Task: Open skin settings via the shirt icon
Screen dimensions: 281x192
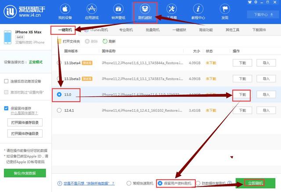Action: point(250,2)
